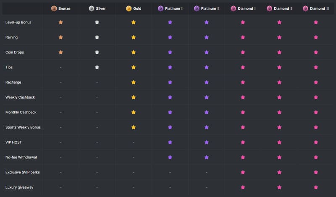The width and height of the screenshot is (336, 197).
Task: Click Bronze star in Coin Drops row
Action: 60,53
